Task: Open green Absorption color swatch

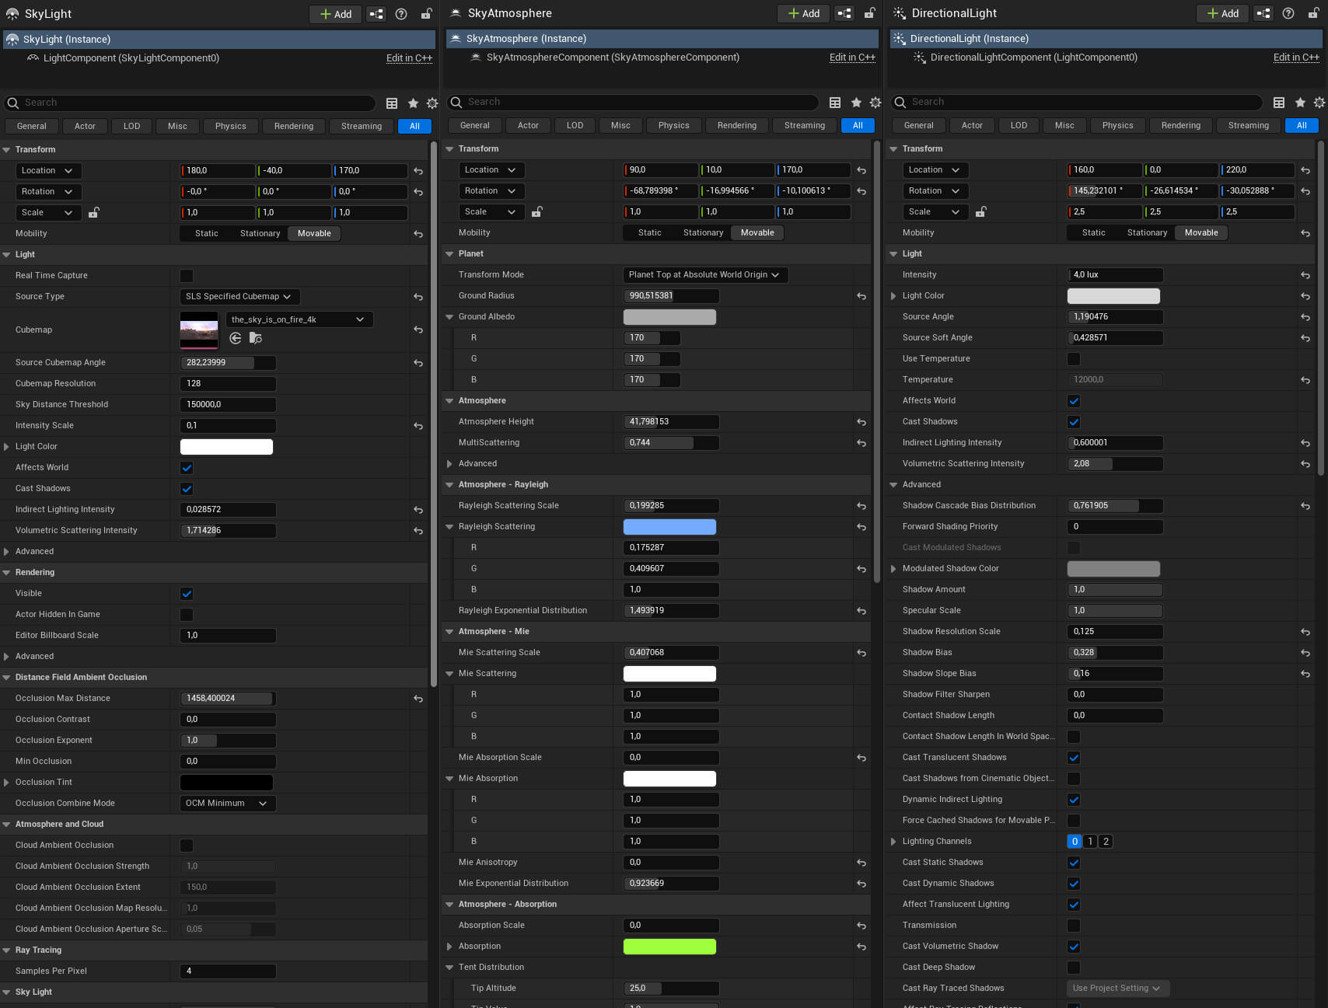Action: (669, 947)
